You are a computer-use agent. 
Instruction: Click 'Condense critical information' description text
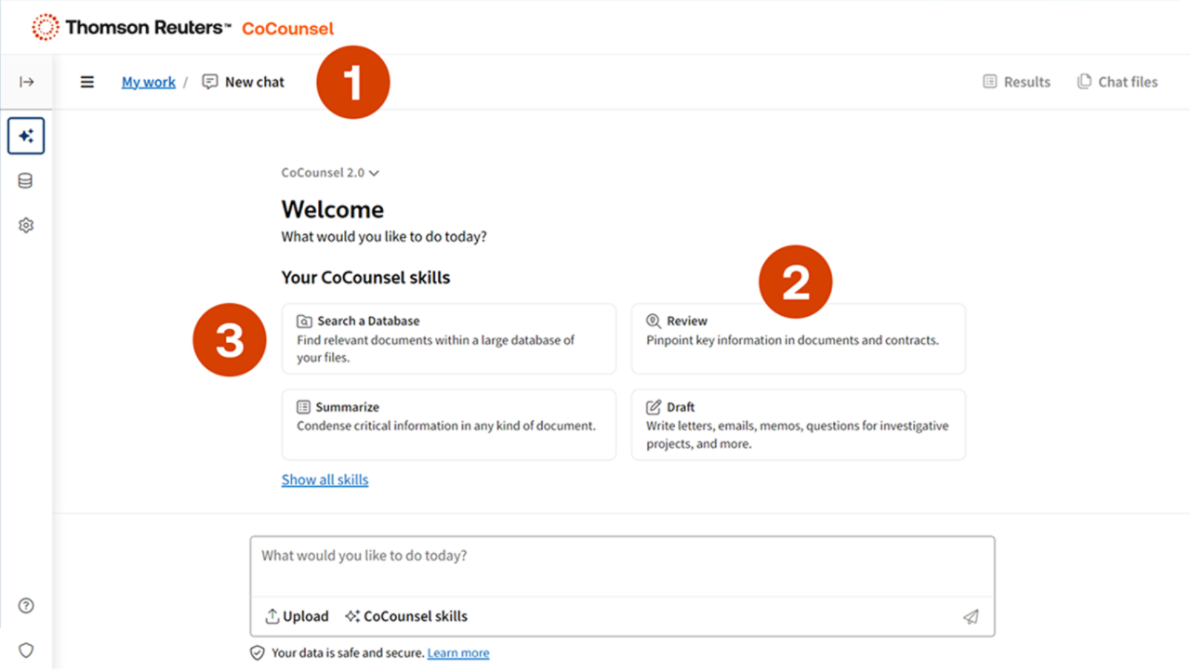pos(446,426)
